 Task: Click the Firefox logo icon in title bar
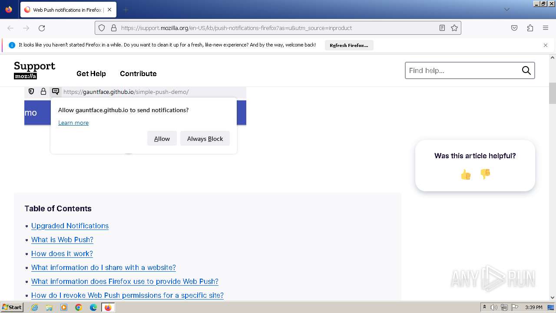[9, 10]
